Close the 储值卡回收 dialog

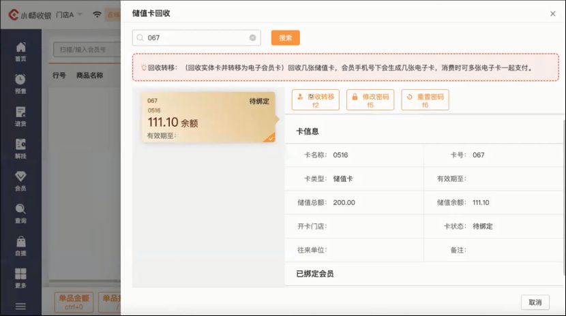click(x=552, y=14)
